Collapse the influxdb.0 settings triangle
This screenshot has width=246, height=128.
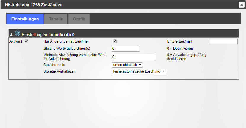pos(11,35)
